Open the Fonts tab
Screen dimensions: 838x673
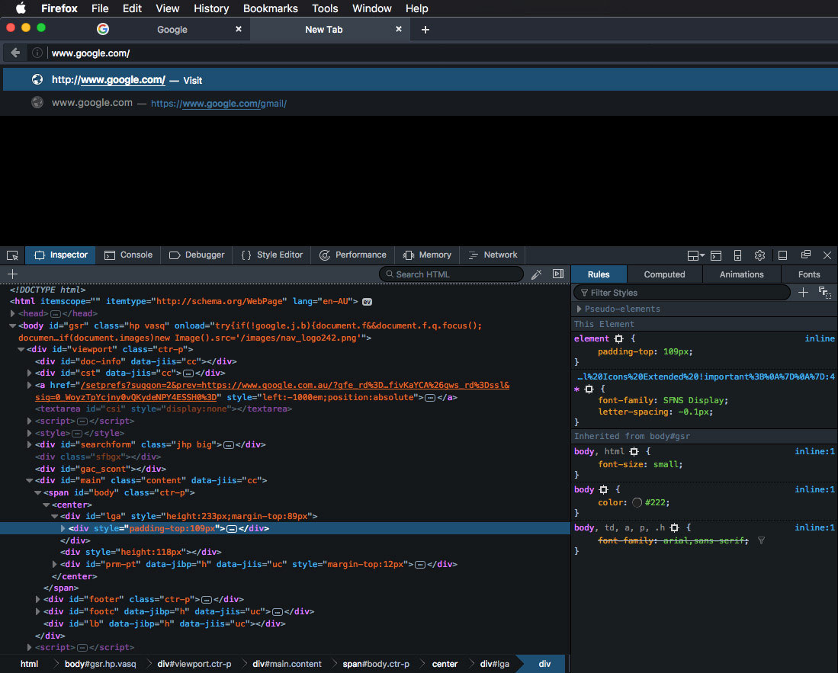click(x=809, y=274)
